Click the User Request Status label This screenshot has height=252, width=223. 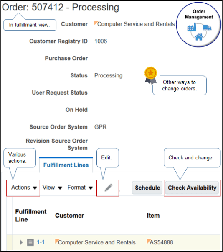pyautogui.click(x=60, y=93)
